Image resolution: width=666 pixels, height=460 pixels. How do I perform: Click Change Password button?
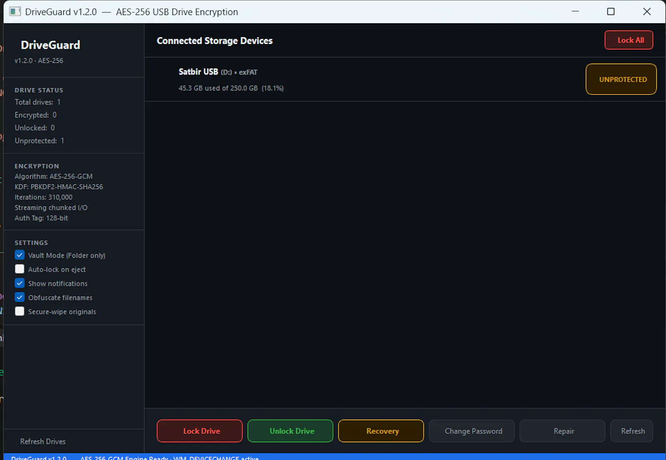472,431
